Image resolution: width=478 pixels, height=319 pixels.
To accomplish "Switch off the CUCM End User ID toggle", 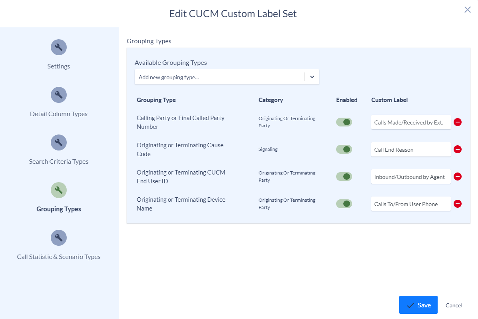I will (x=344, y=177).
